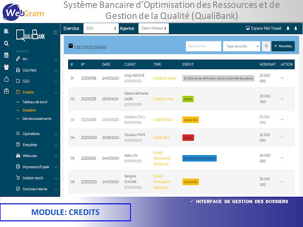This screenshot has height=227, width=303.
Task: Click the envelope icon beside CRÉDITS/DOSSIERS
Action: 71,46
